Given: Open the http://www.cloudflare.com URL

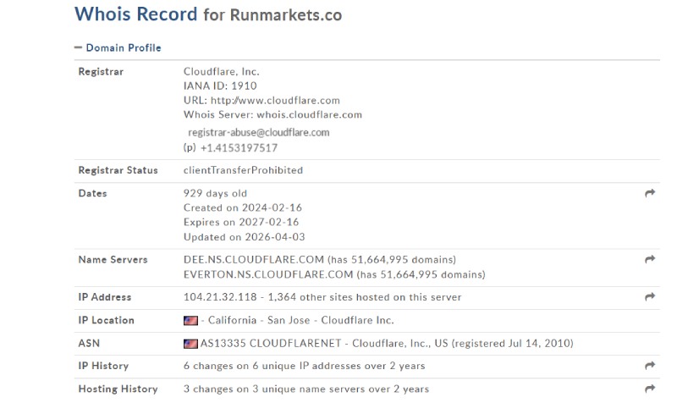Looking at the screenshot, I should (275, 100).
